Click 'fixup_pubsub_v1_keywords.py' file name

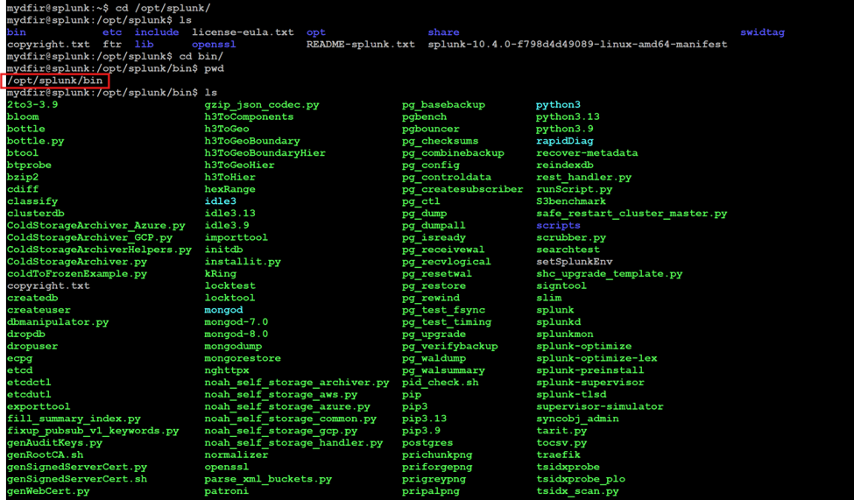[x=93, y=431]
